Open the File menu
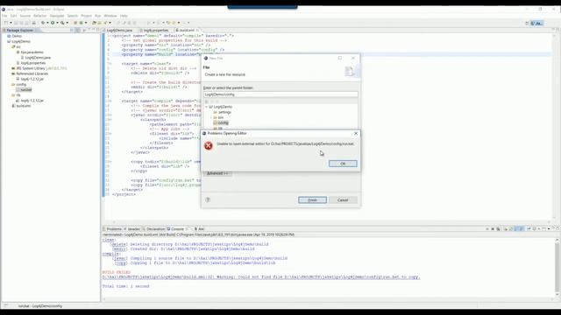 tap(4, 16)
